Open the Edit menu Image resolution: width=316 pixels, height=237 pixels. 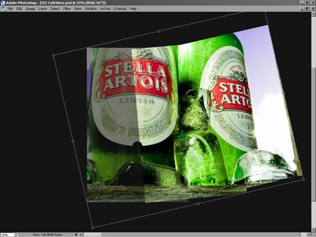(x=19, y=9)
